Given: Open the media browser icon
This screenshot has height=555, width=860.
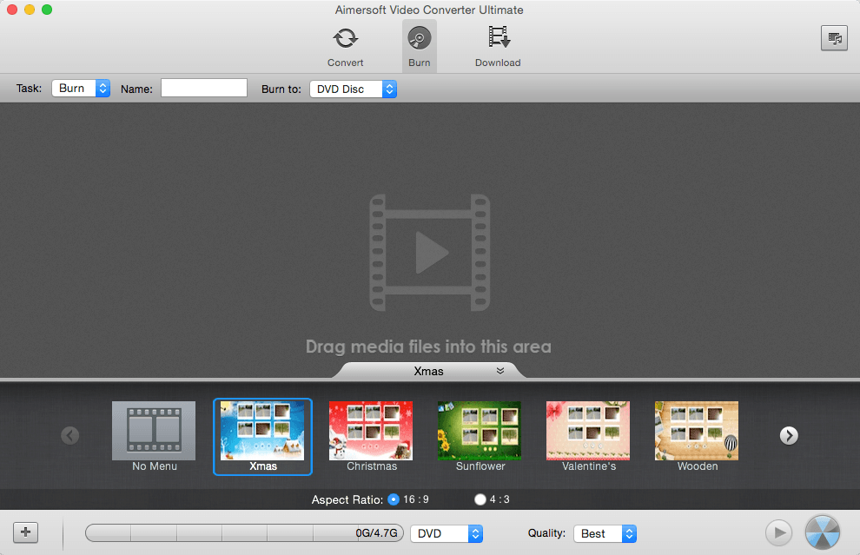Looking at the screenshot, I should click(834, 38).
